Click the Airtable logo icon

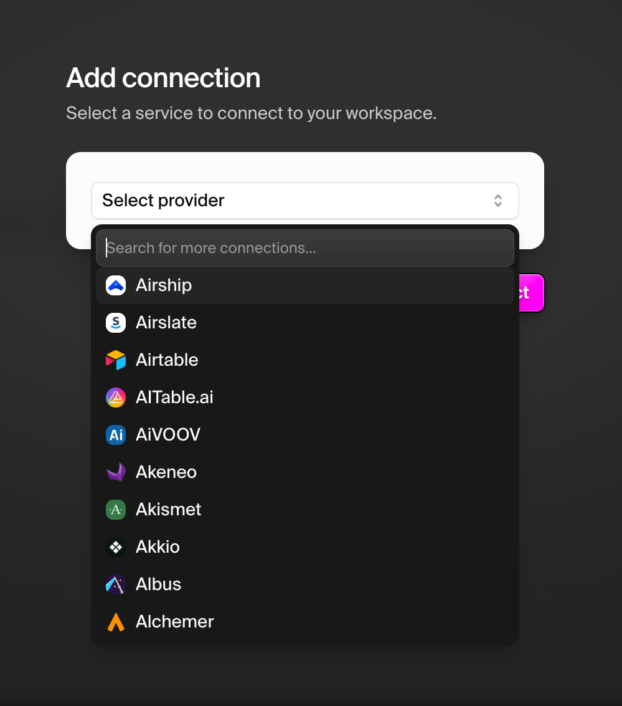coord(116,360)
